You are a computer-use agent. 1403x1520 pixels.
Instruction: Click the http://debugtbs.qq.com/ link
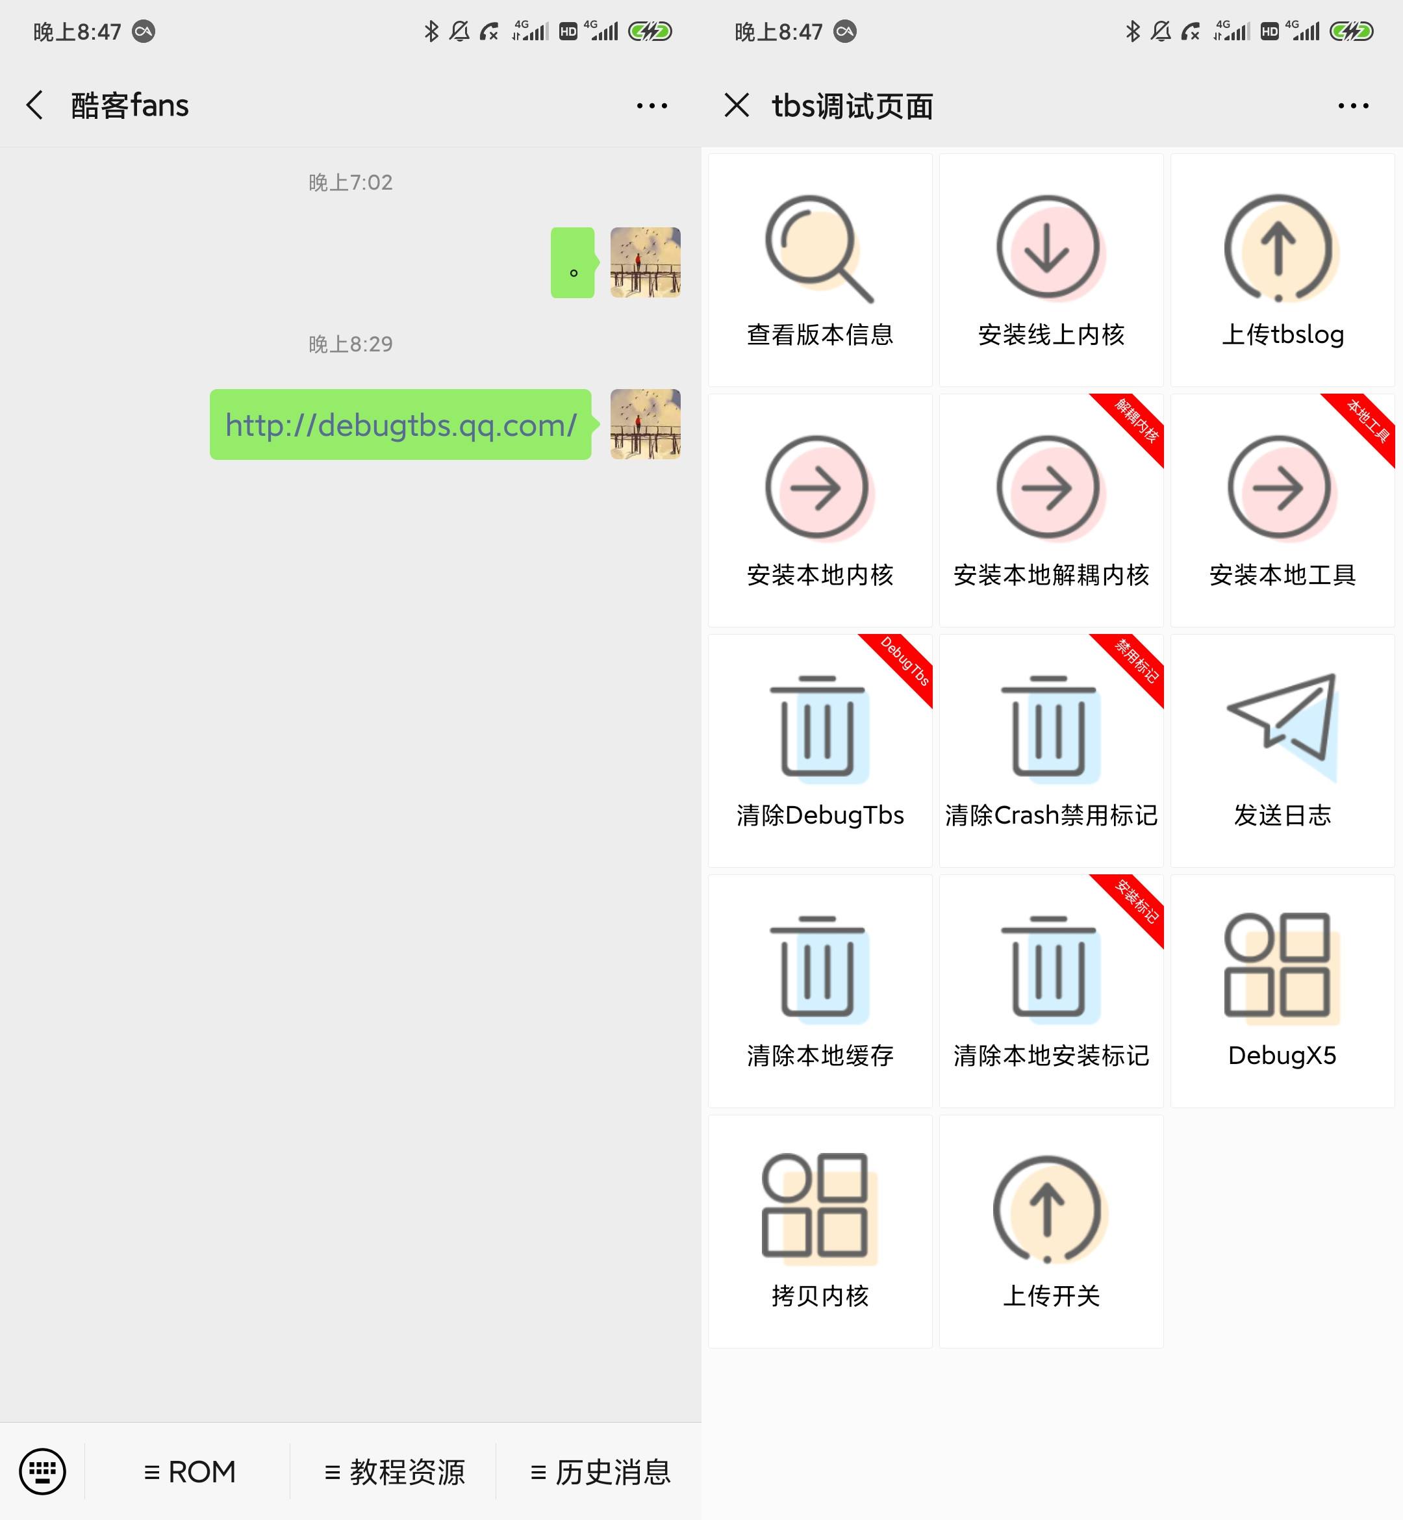pos(399,424)
